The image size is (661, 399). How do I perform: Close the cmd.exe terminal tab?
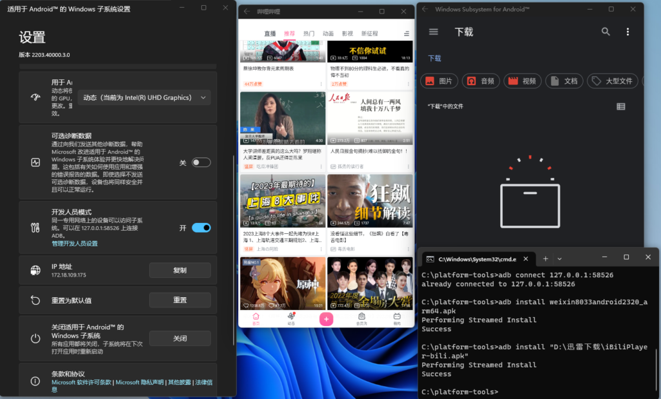click(x=525, y=259)
